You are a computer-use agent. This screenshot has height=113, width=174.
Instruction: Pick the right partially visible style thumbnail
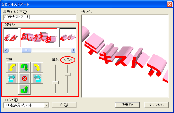point(68,38)
